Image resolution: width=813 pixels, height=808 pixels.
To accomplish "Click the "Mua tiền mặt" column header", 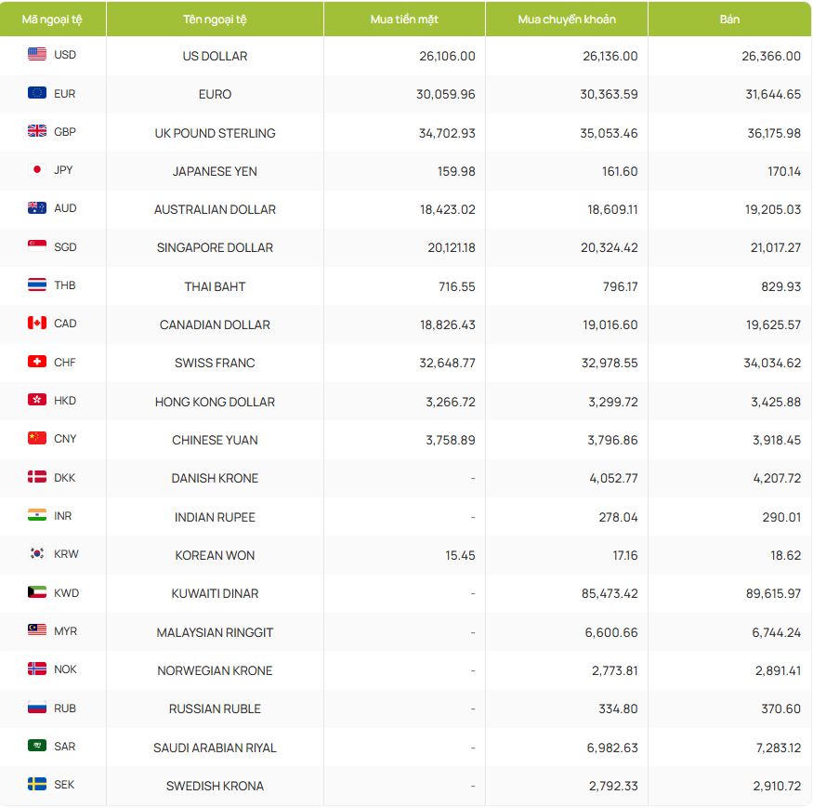I will 404,20.
